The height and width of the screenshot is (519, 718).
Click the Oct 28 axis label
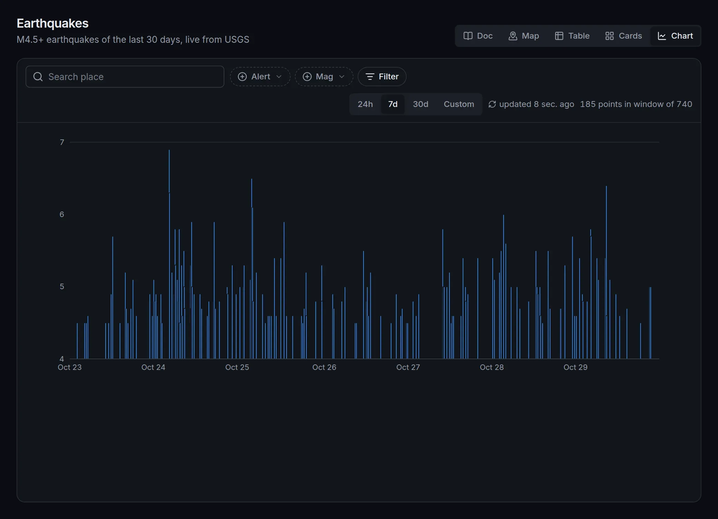coord(492,367)
